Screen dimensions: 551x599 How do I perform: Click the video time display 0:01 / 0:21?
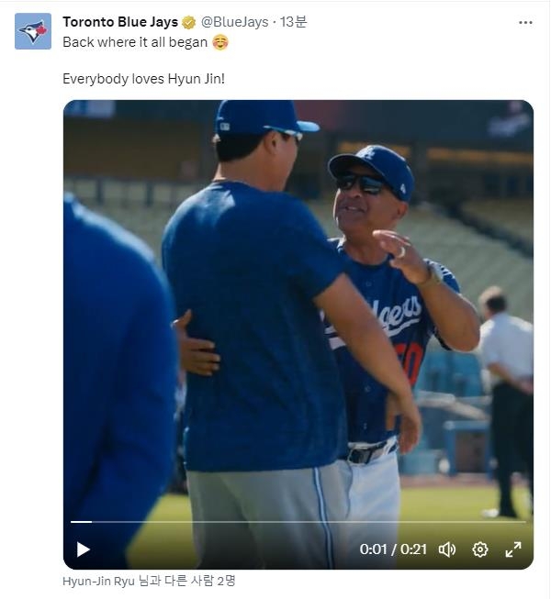coord(393,549)
